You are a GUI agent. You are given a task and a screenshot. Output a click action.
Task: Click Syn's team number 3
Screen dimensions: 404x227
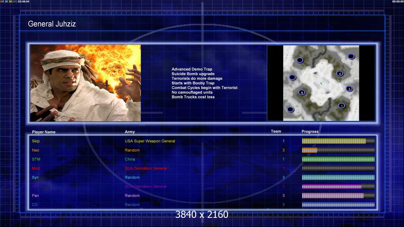pos(283,177)
